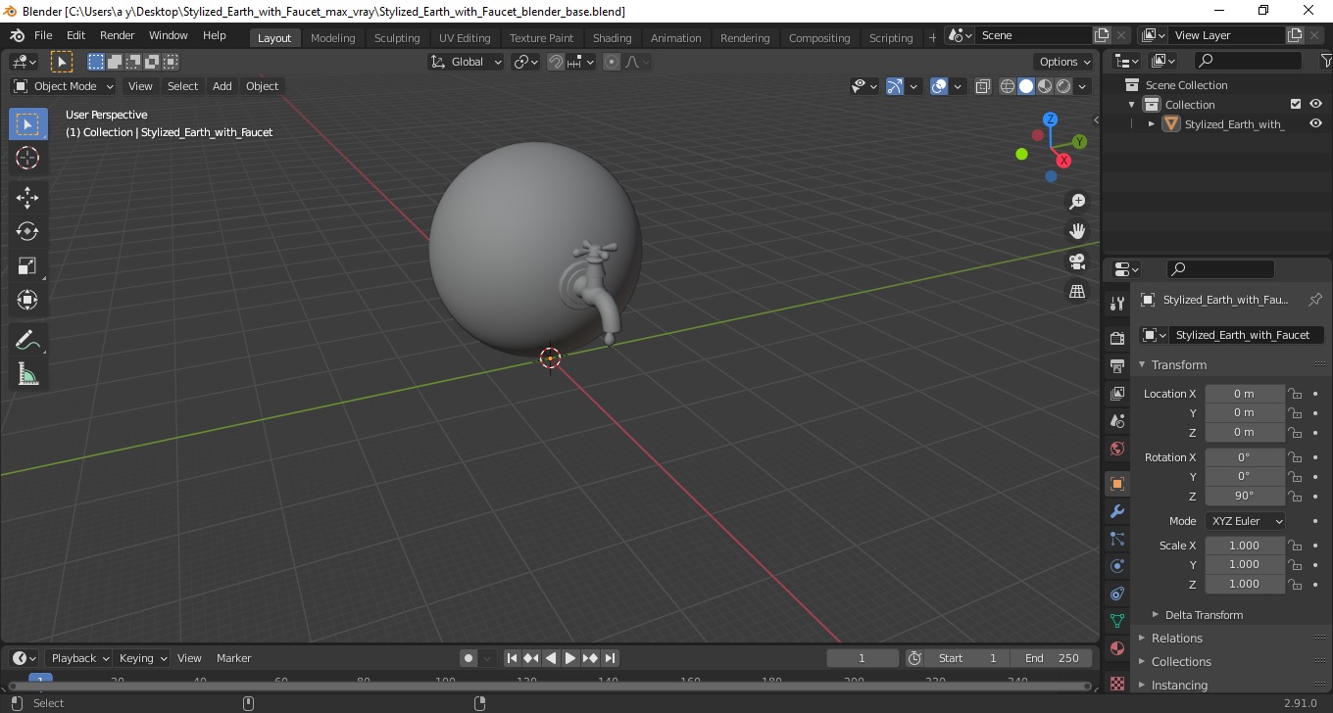Open the Object Constraint properties tab

(x=1117, y=594)
